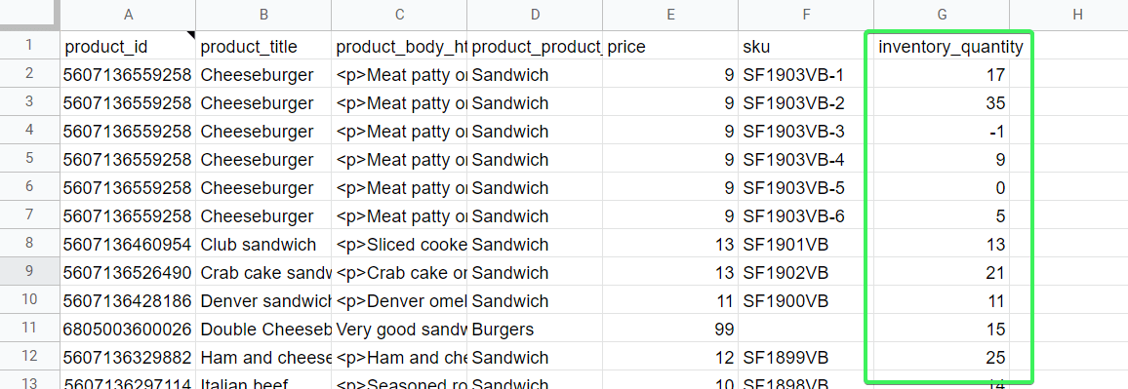Screen dimensions: 1128x389
Task: Select column G header
Action: 942,15
